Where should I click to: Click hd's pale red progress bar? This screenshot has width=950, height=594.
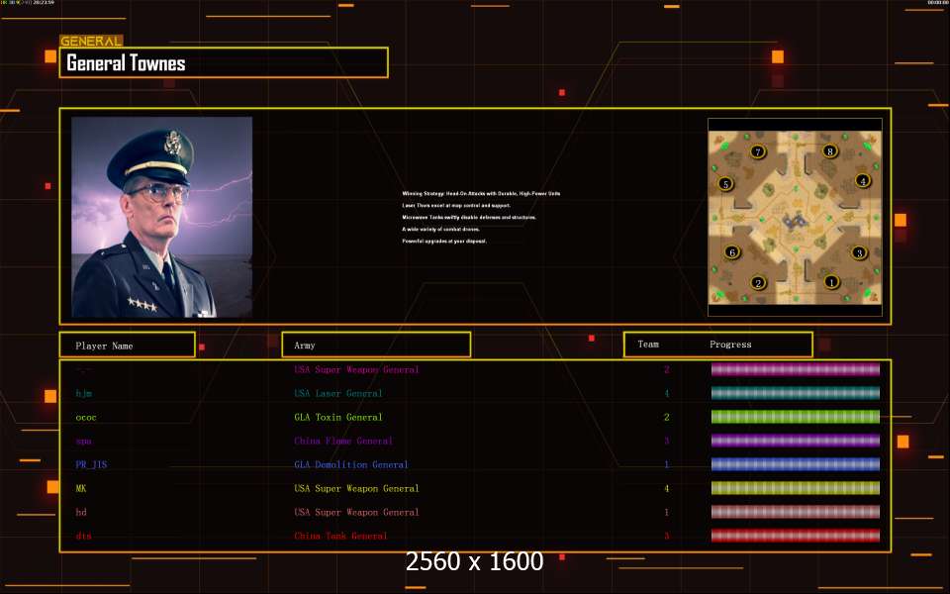click(795, 512)
